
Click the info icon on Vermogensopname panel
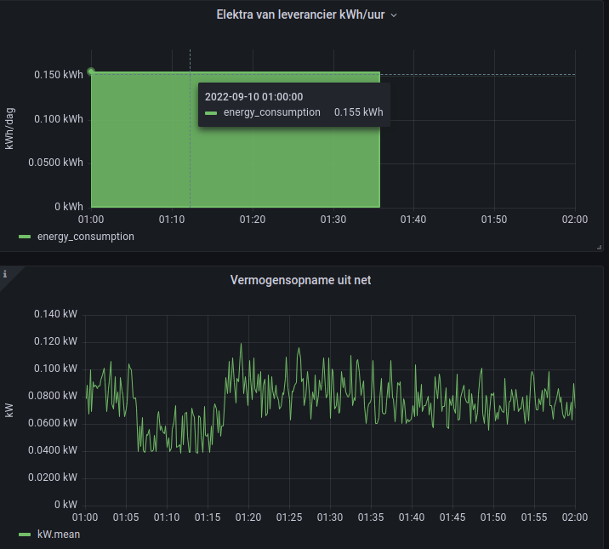tap(5, 274)
